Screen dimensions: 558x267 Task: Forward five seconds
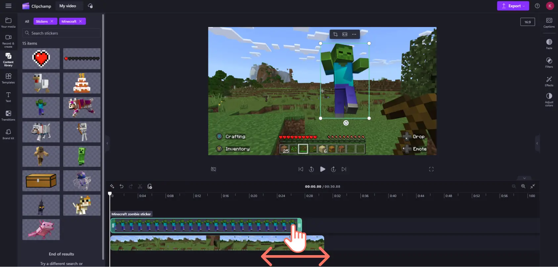point(333,169)
